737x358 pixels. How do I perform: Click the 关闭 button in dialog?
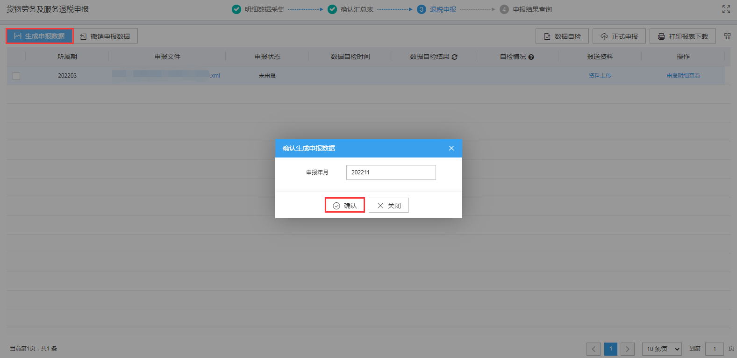click(389, 205)
